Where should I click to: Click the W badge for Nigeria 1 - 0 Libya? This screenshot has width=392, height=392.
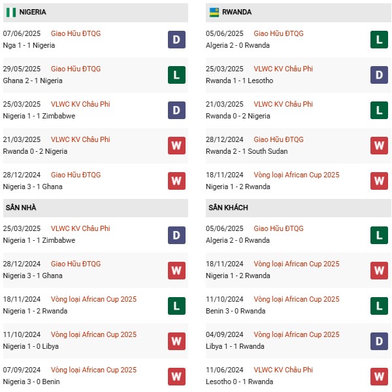pyautogui.click(x=176, y=341)
